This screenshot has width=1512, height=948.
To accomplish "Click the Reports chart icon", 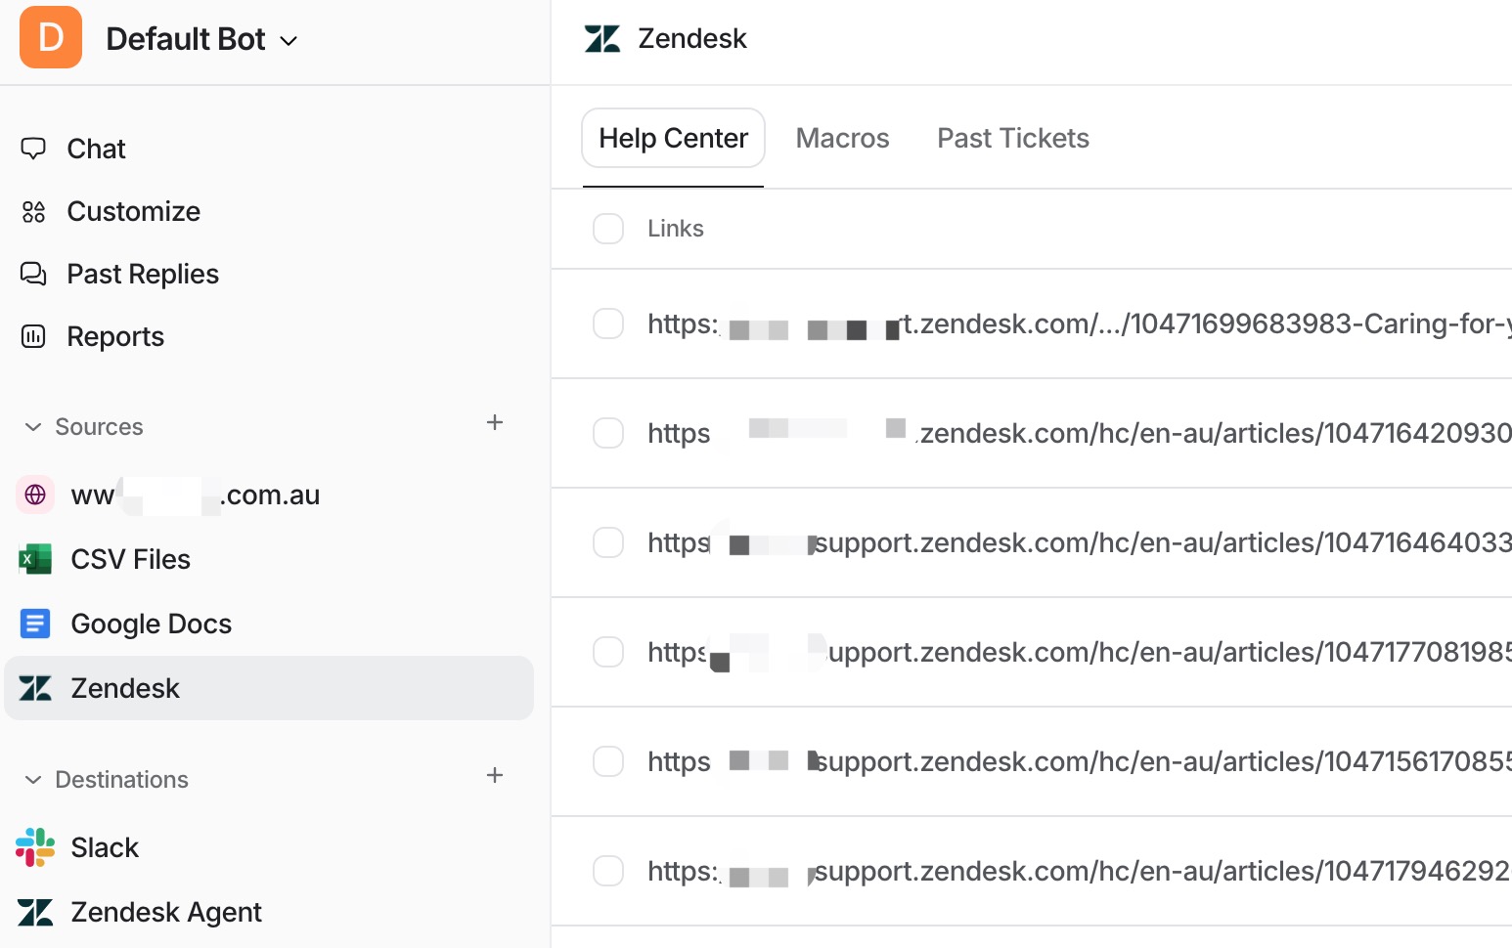I will [33, 337].
